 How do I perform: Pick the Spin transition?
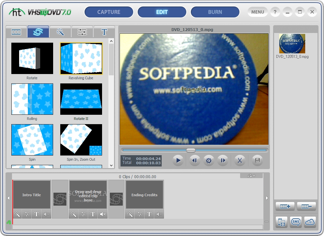click(32, 140)
